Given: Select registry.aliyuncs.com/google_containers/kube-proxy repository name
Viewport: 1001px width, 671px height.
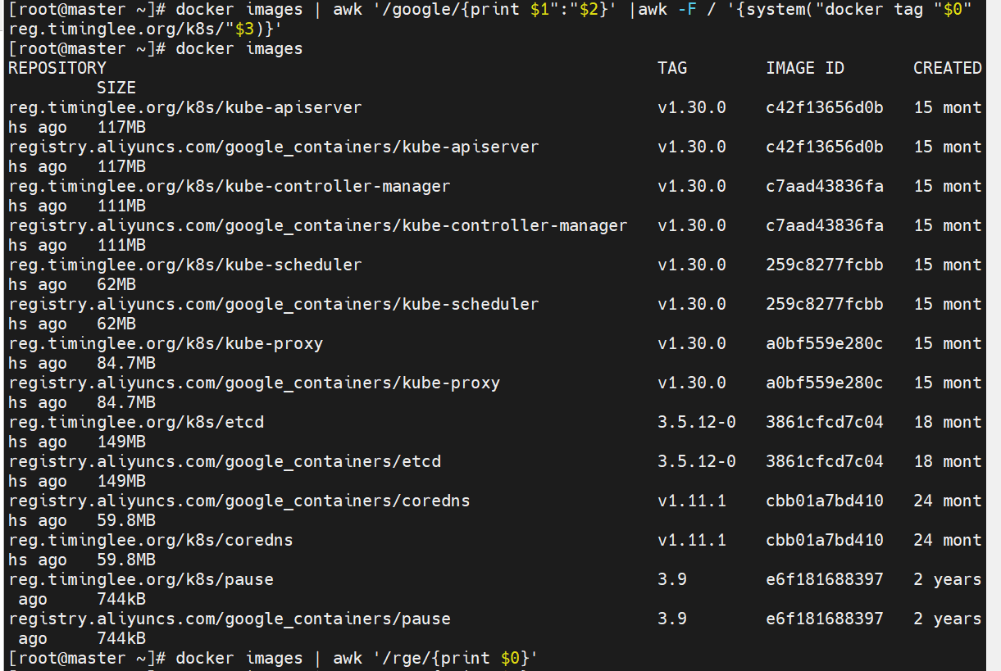Looking at the screenshot, I should point(254,383).
